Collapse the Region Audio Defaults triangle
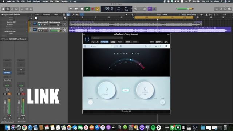 (2, 15)
